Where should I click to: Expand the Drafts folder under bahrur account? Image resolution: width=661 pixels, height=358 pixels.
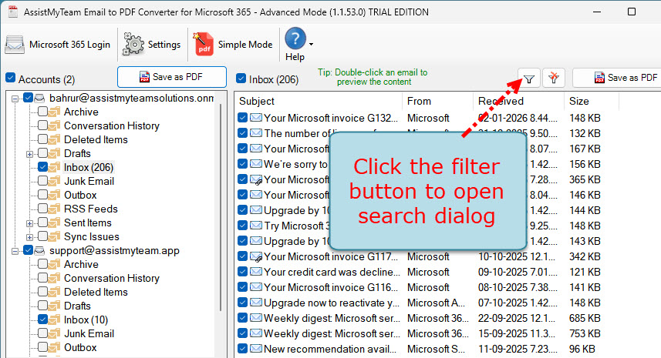(30, 153)
